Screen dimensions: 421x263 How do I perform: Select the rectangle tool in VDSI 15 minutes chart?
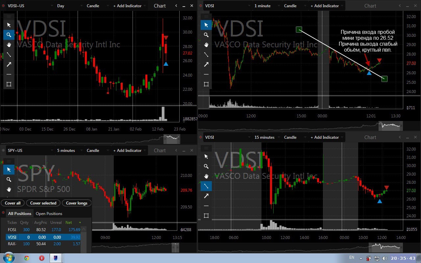click(206, 216)
